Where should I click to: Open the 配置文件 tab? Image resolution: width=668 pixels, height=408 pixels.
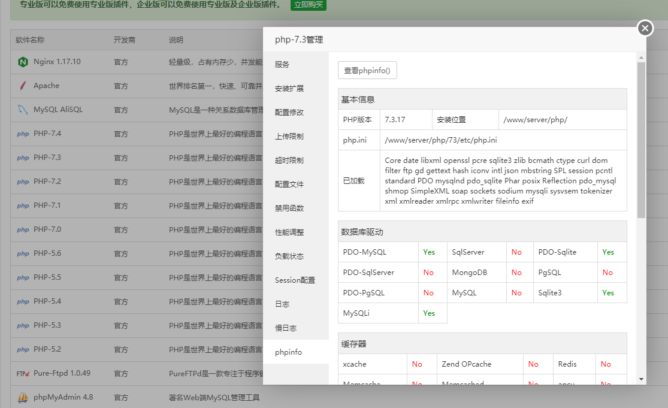(296, 184)
